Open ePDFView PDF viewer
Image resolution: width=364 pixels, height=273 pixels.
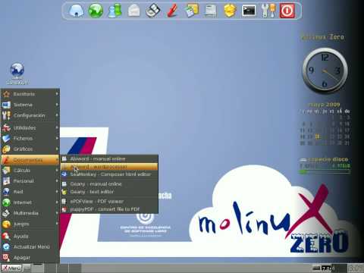pos(109,202)
